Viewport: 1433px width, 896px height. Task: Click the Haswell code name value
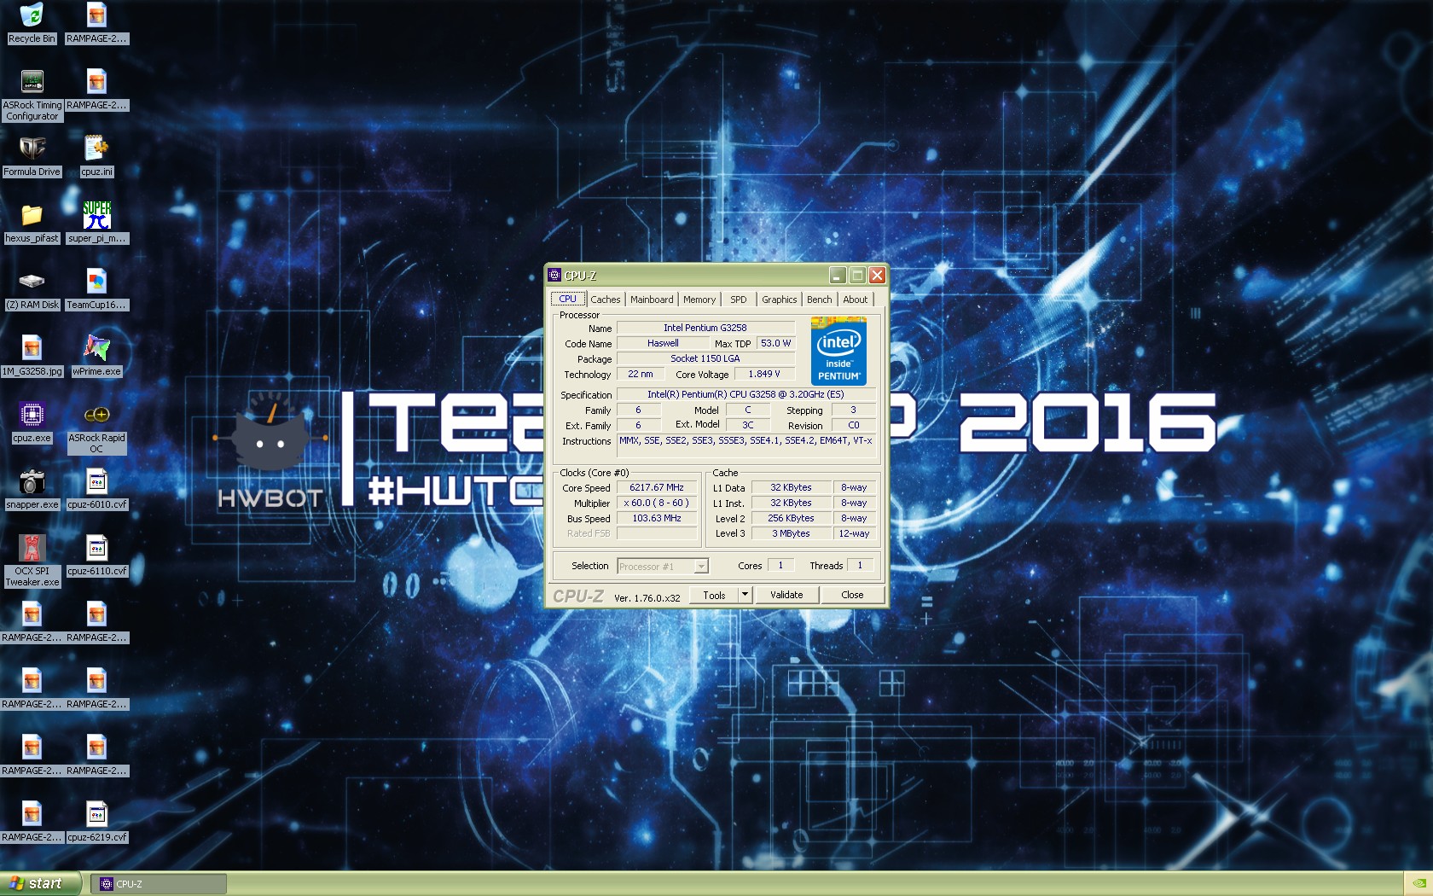(663, 343)
